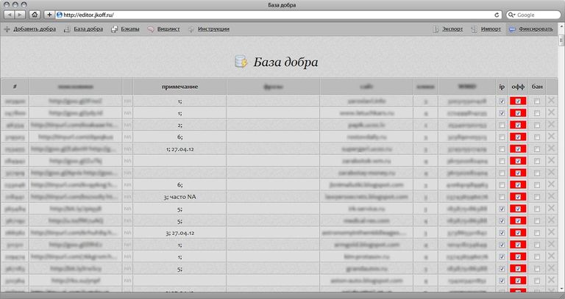Uncheck the ip checkbox in the first row
565x299 pixels.
[x=502, y=101]
